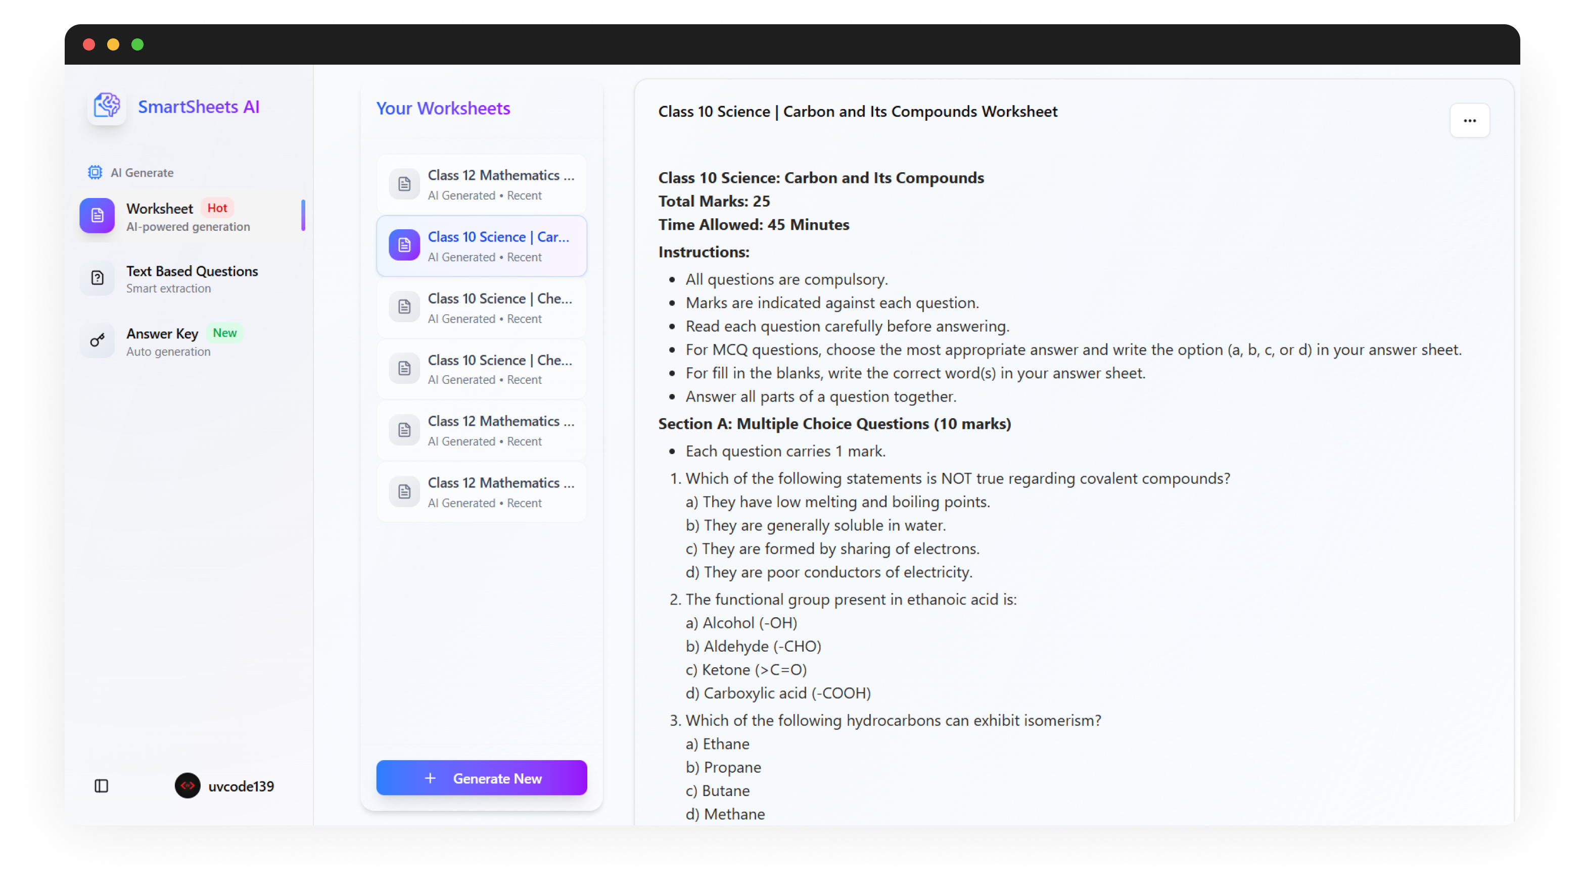Click the SmartSheets AI brain logo icon
1585x890 pixels.
(x=107, y=106)
